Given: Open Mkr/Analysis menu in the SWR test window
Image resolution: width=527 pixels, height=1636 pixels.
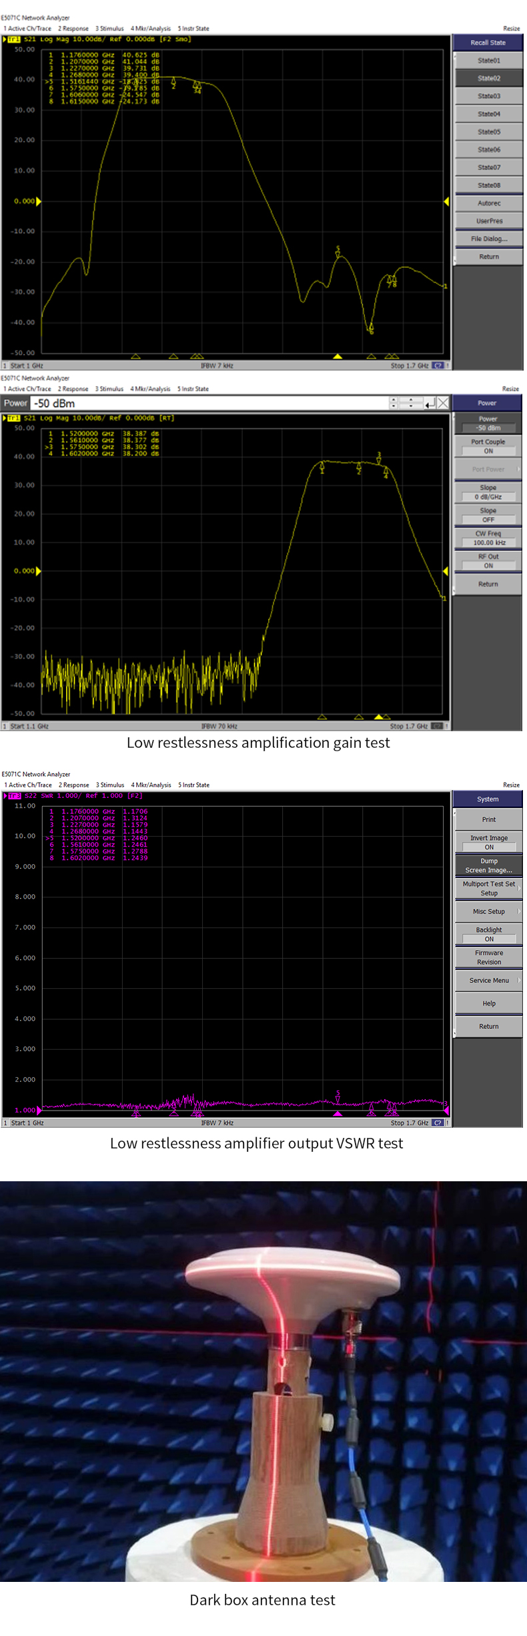Looking at the screenshot, I should click(x=151, y=785).
